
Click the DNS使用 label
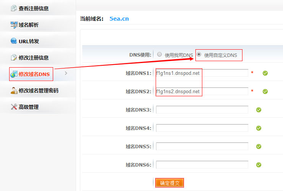click(140, 55)
